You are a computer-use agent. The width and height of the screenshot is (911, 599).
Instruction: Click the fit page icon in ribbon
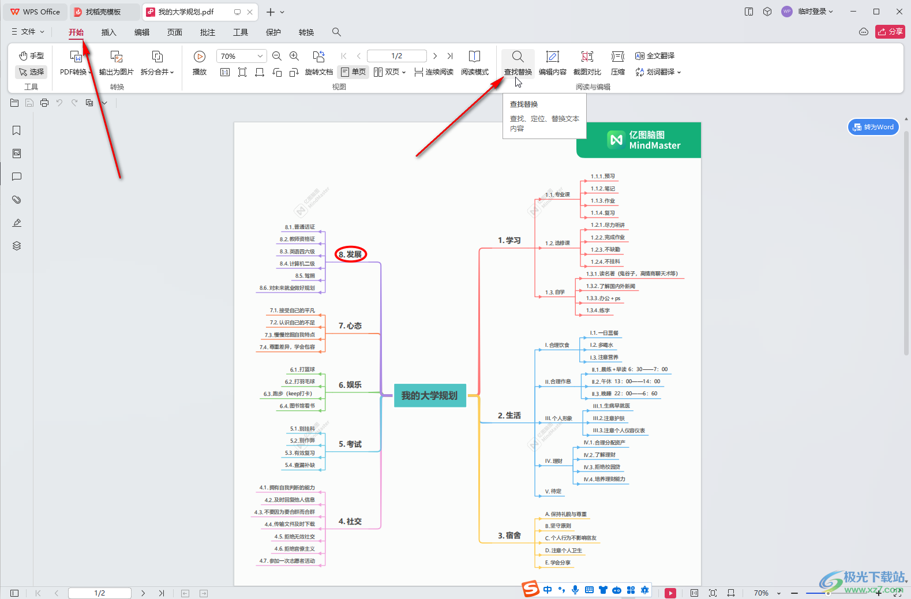point(242,72)
